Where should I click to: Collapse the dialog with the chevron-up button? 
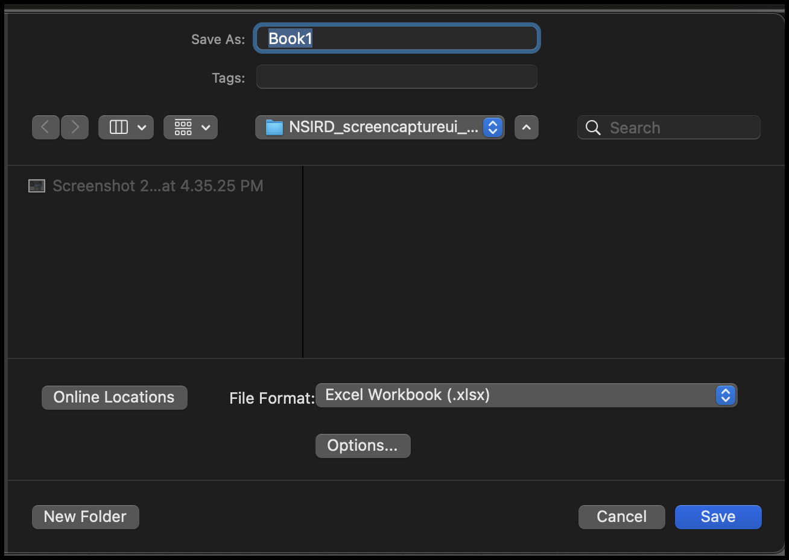coord(527,127)
